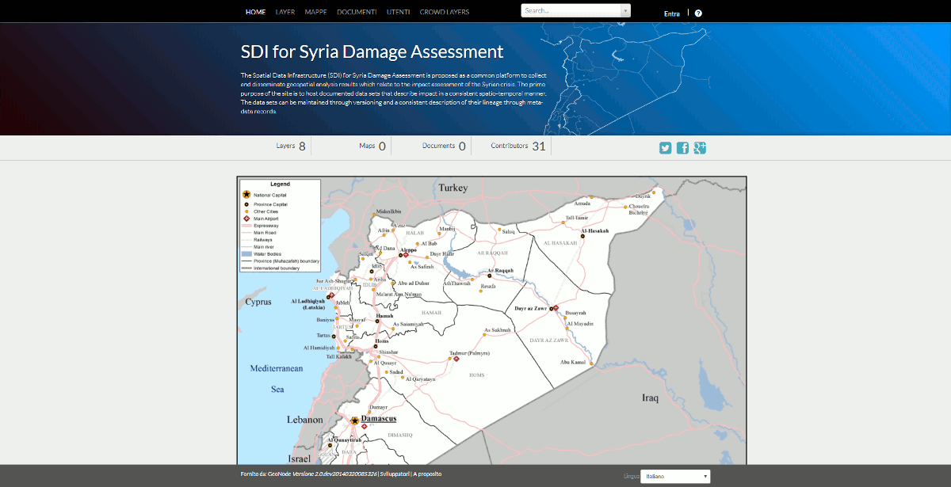This screenshot has width=951, height=487.
Task: Click the Layers count statistic
Action: [x=290, y=146]
